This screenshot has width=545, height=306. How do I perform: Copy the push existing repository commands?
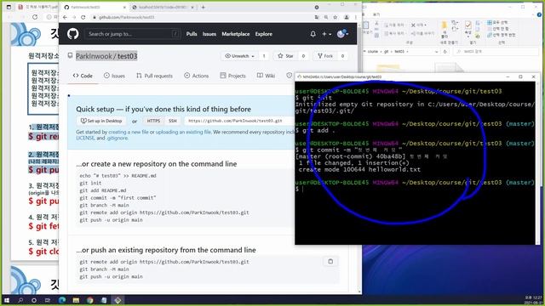(x=330, y=261)
